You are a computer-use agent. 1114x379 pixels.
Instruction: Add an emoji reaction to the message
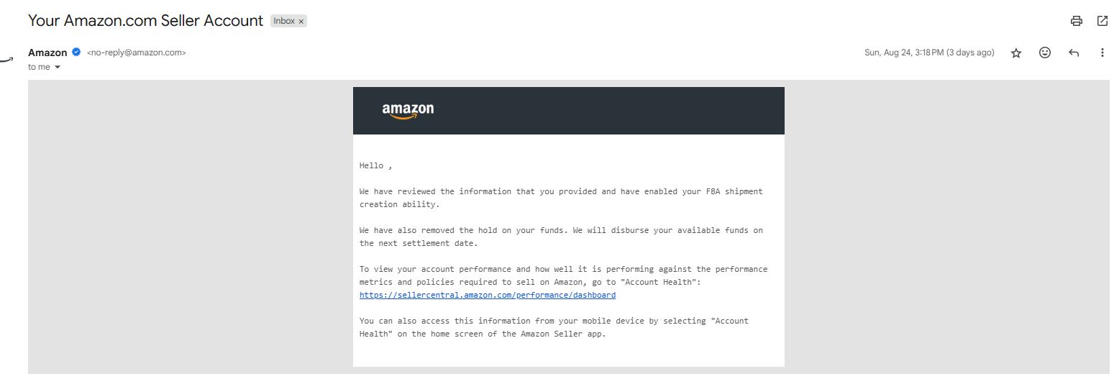[1045, 52]
